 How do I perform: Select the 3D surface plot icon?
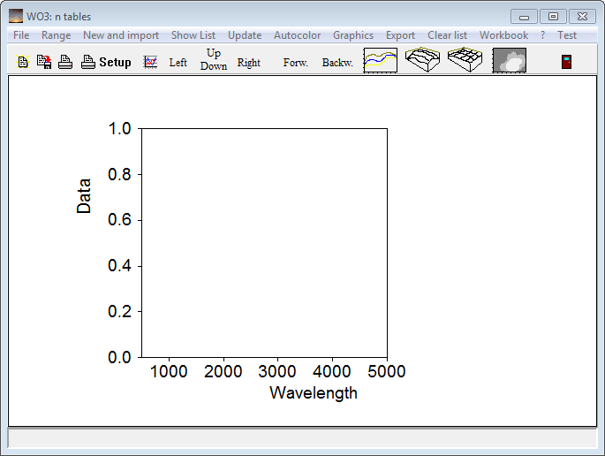424,61
